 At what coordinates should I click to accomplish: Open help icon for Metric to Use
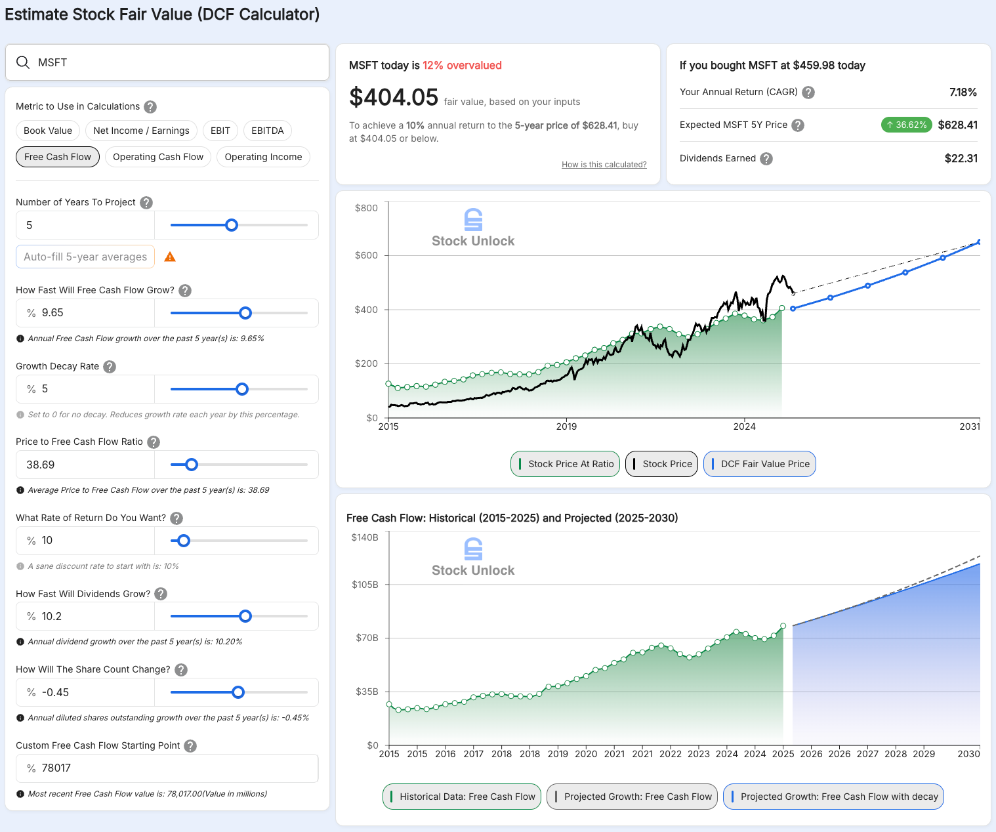click(150, 107)
